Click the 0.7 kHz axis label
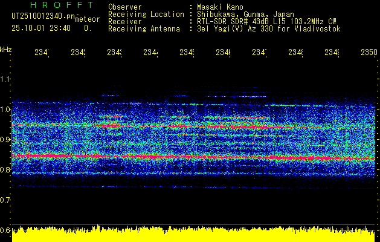The image size is (380, 242). [x=5, y=200]
